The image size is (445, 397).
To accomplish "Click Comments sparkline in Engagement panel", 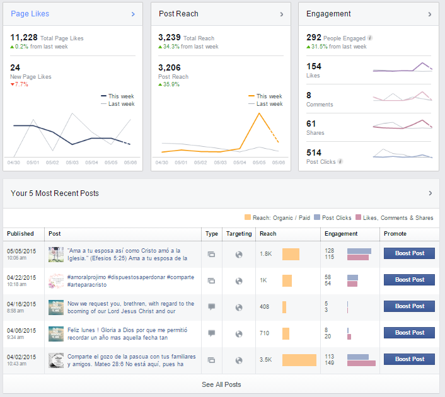I will [402, 96].
